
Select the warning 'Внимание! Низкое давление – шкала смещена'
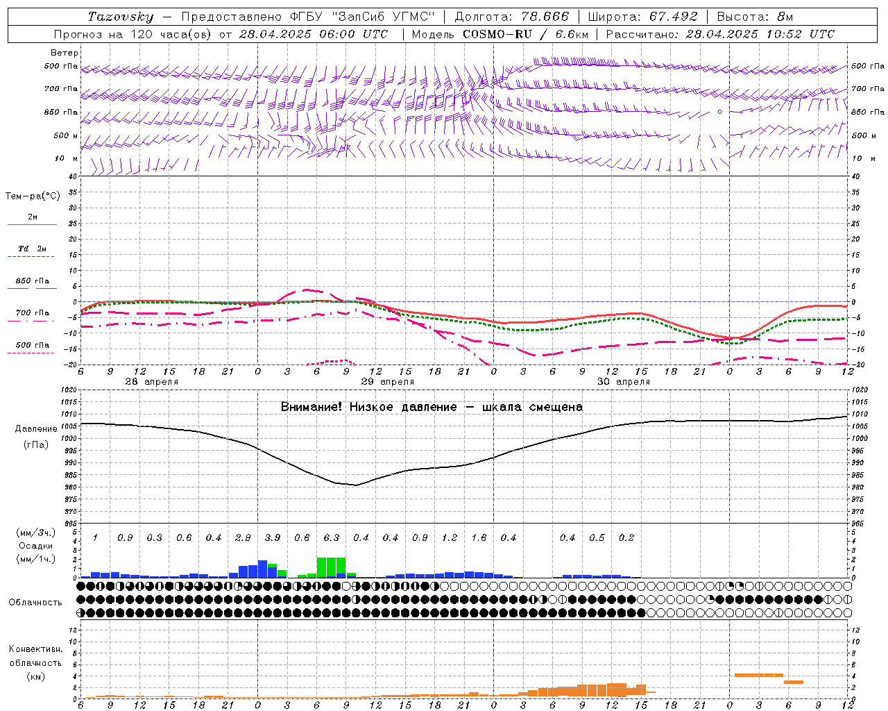click(x=432, y=407)
